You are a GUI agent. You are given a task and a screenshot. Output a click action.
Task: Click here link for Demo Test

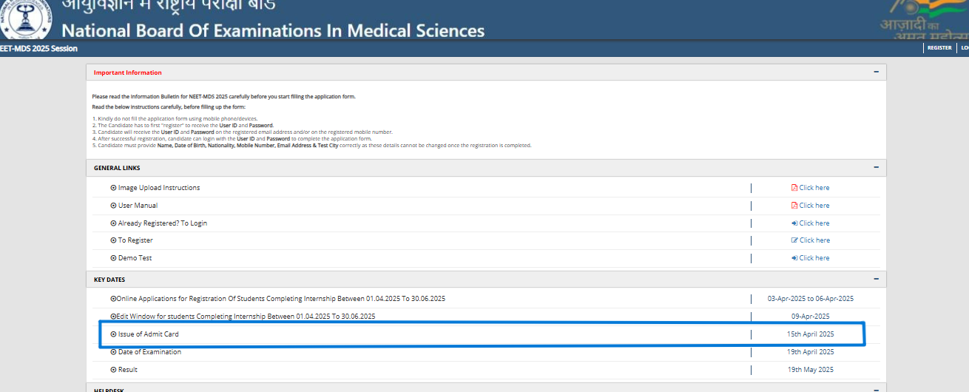814,258
